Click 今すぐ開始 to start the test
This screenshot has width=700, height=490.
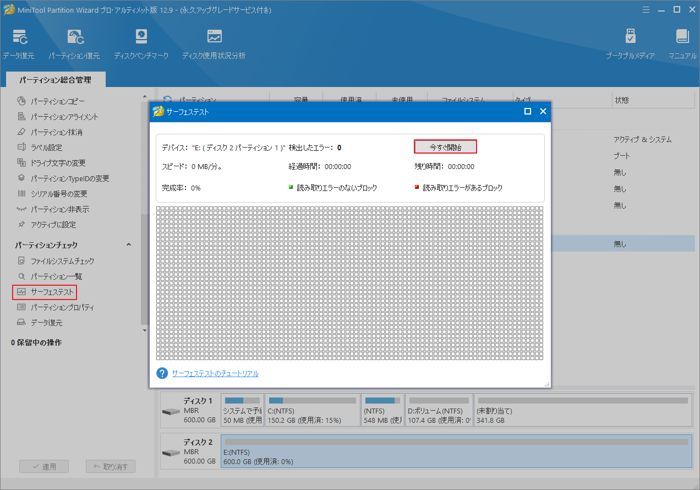tap(445, 147)
